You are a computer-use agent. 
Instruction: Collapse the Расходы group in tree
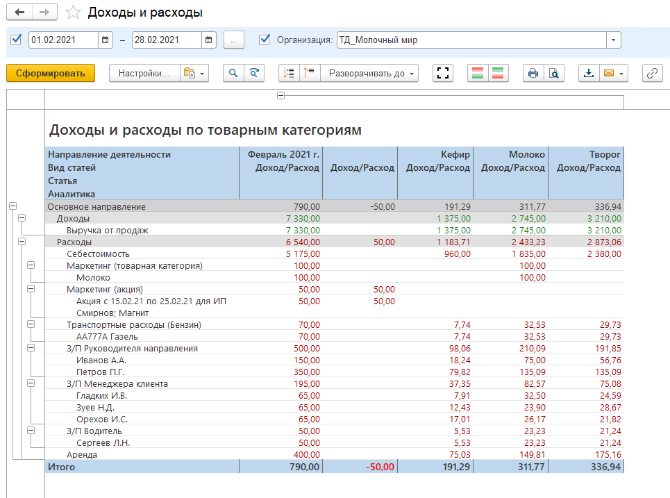(x=22, y=242)
